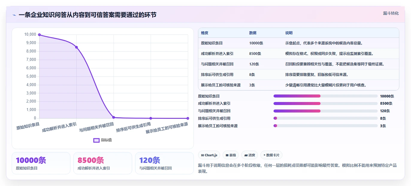
Task: Click the 与问题相关并被召回 data point on the chart
Action: pos(114,117)
